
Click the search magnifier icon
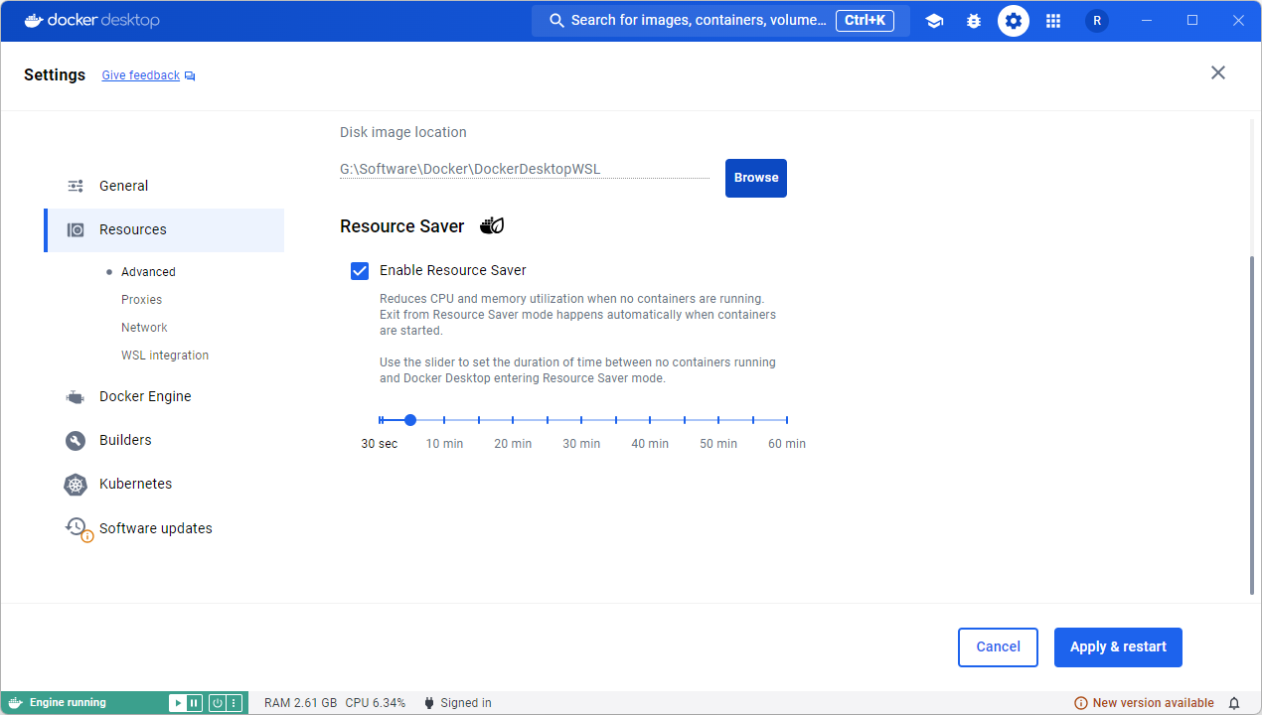(x=556, y=21)
